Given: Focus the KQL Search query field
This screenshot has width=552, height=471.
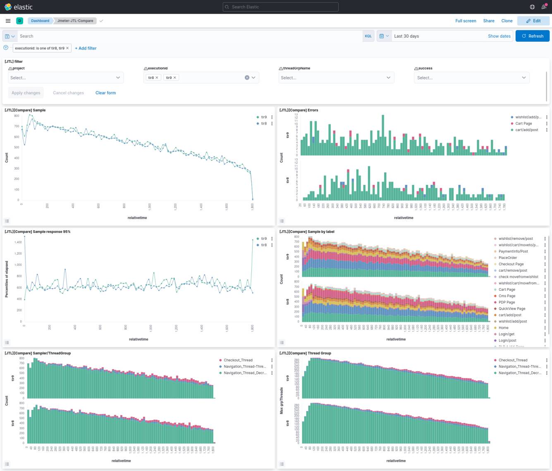Looking at the screenshot, I should point(190,36).
